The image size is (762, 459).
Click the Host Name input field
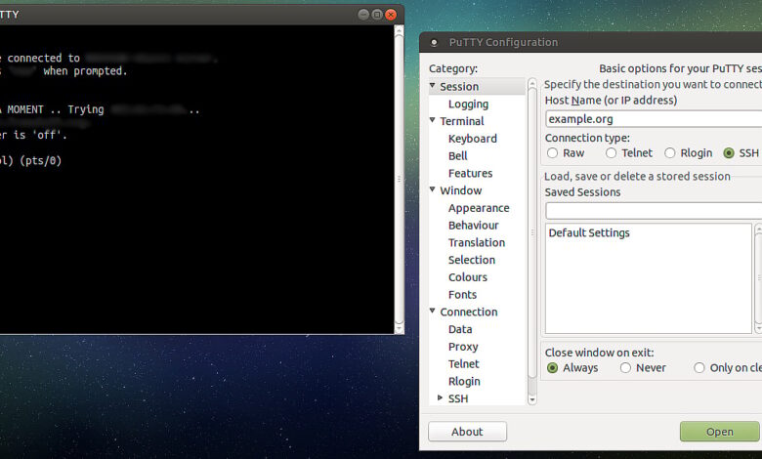click(654, 119)
